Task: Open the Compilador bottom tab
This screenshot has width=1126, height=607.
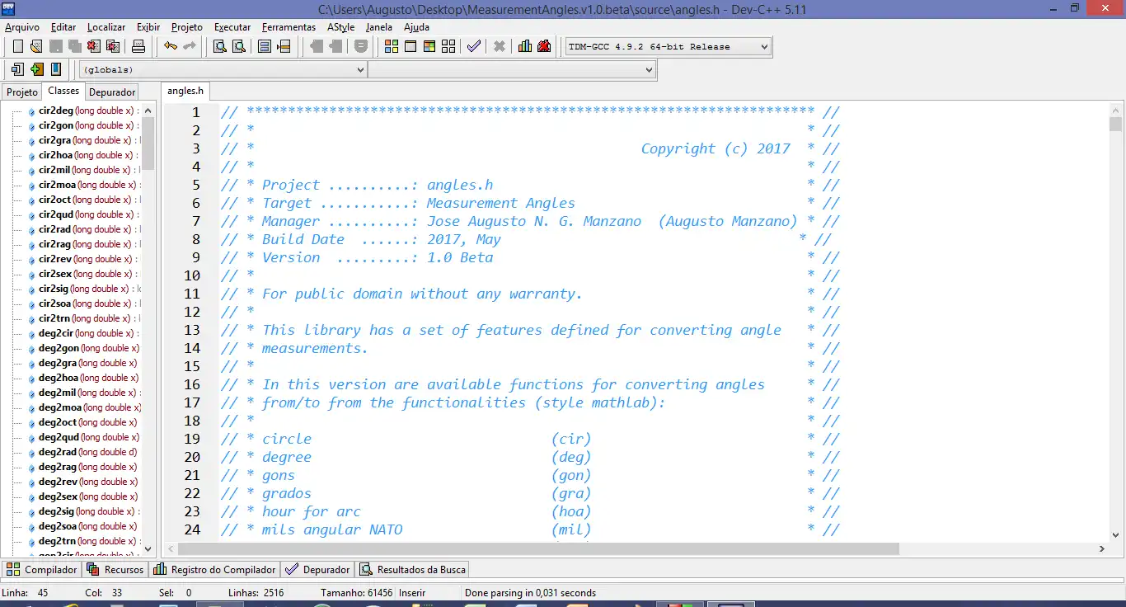Action: pos(42,569)
